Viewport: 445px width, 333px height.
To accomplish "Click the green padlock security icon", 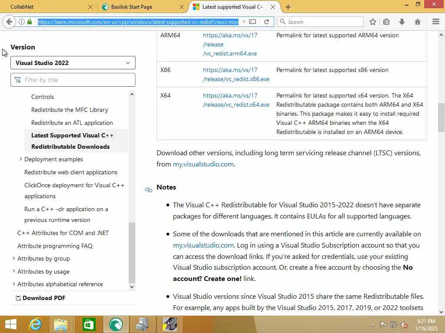I will click(30, 22).
